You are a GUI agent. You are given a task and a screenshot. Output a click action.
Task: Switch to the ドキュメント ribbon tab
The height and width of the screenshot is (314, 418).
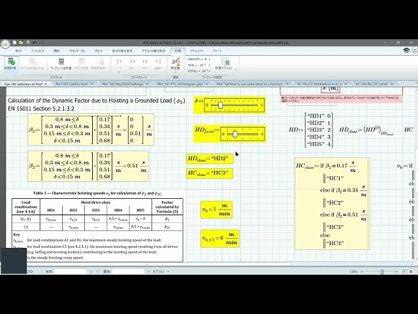pyautogui.click(x=197, y=51)
